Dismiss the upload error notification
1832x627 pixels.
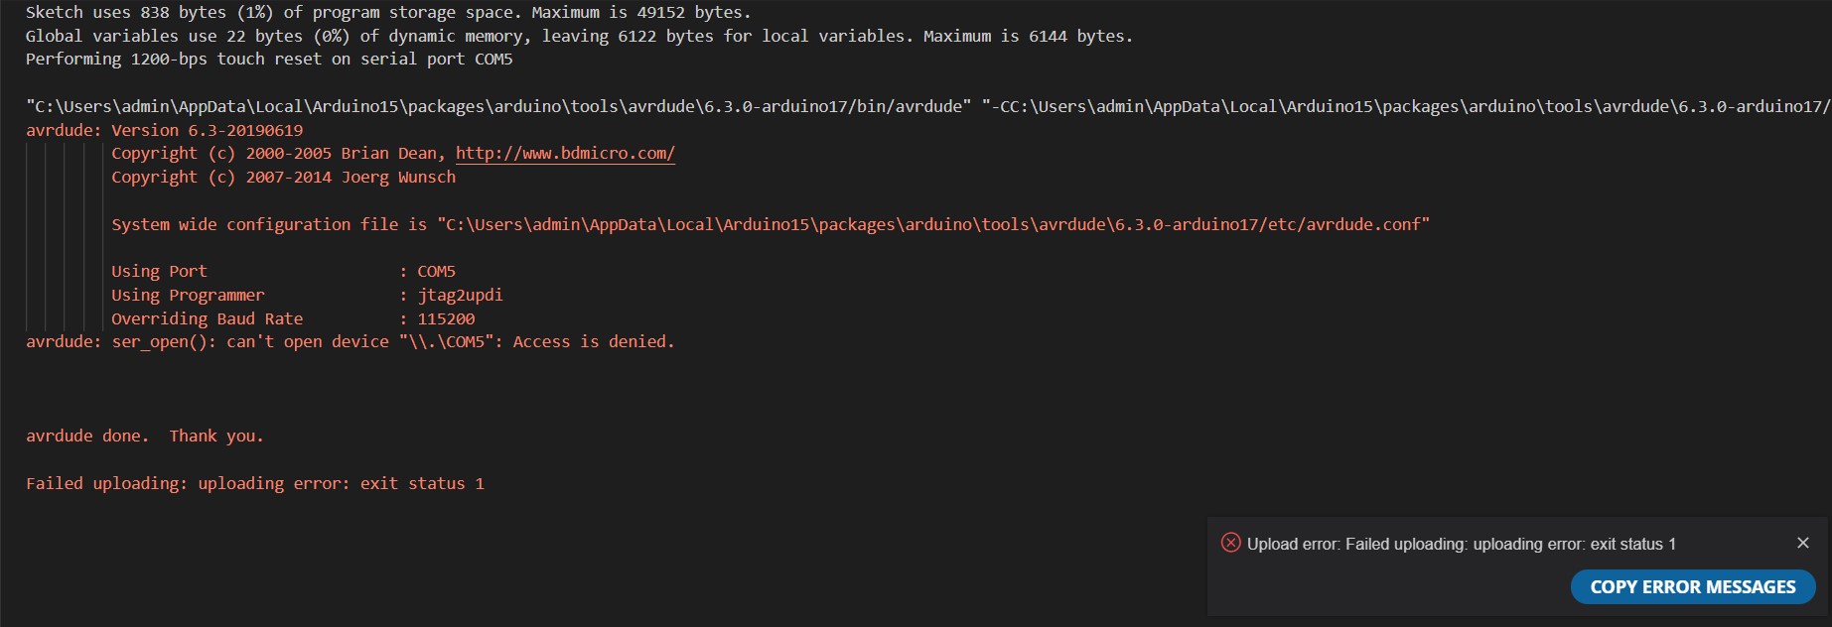[x=1803, y=543]
